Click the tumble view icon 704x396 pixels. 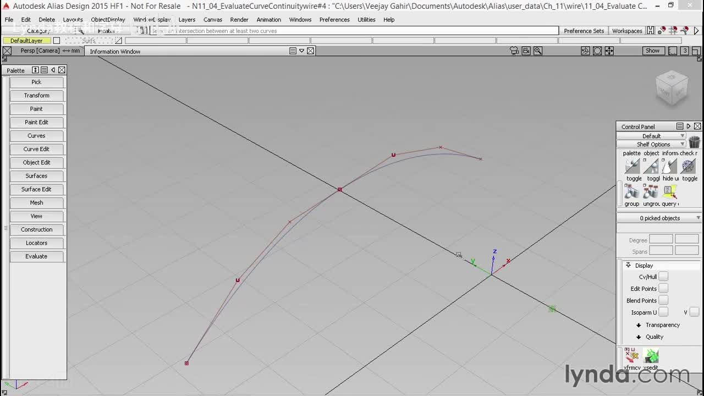(x=585, y=51)
